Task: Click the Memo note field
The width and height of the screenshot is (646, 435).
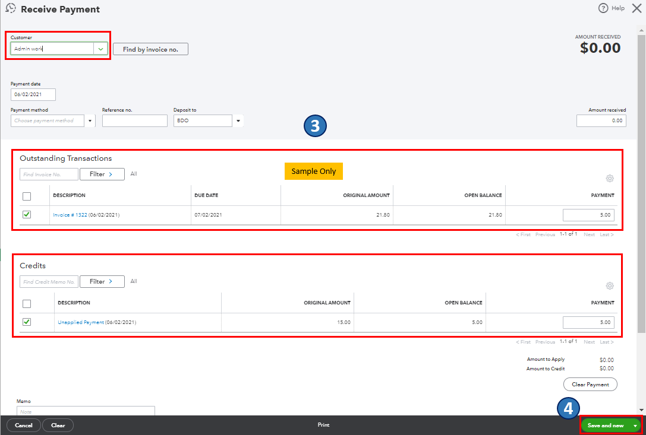Action: coord(85,411)
